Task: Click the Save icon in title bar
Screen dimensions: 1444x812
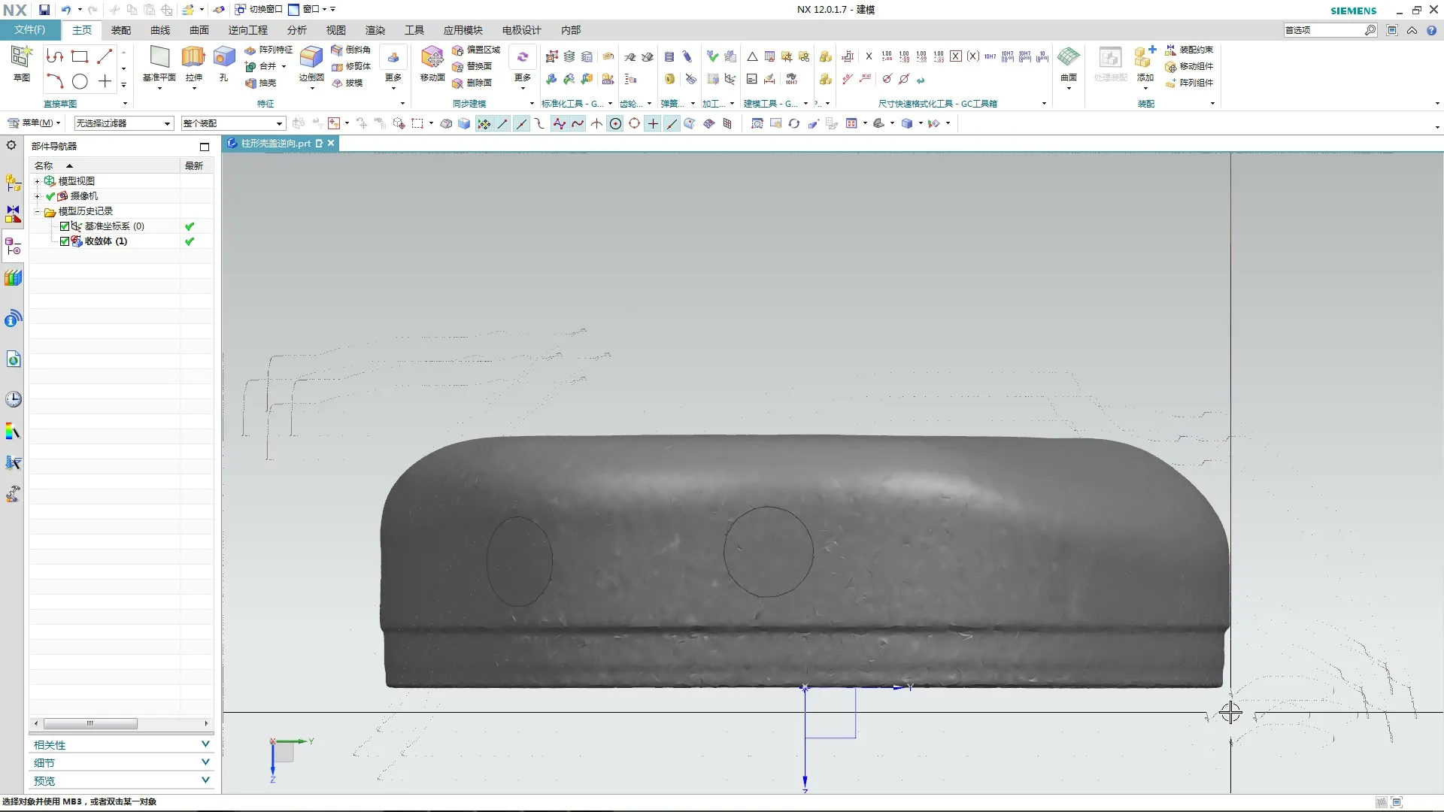Action: (x=44, y=10)
